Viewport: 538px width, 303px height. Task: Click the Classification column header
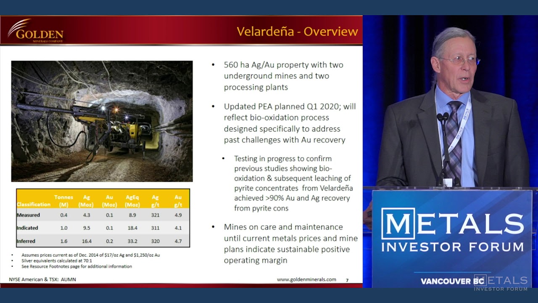pyautogui.click(x=34, y=204)
